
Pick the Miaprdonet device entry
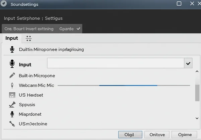(30, 114)
